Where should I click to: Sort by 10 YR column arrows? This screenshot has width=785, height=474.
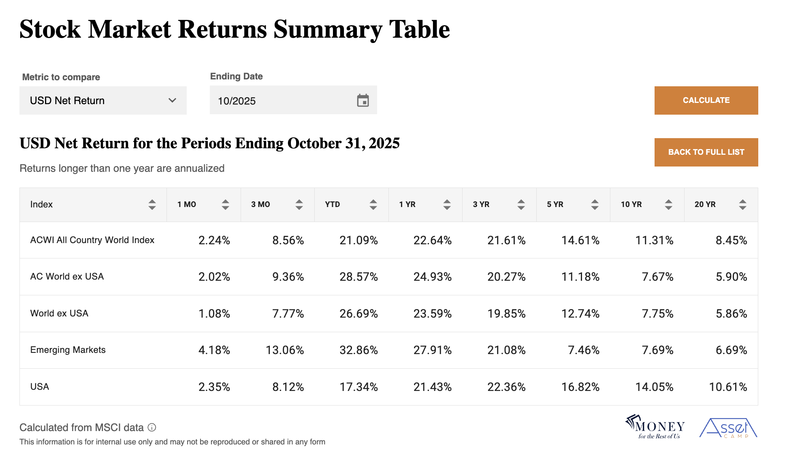[668, 205]
